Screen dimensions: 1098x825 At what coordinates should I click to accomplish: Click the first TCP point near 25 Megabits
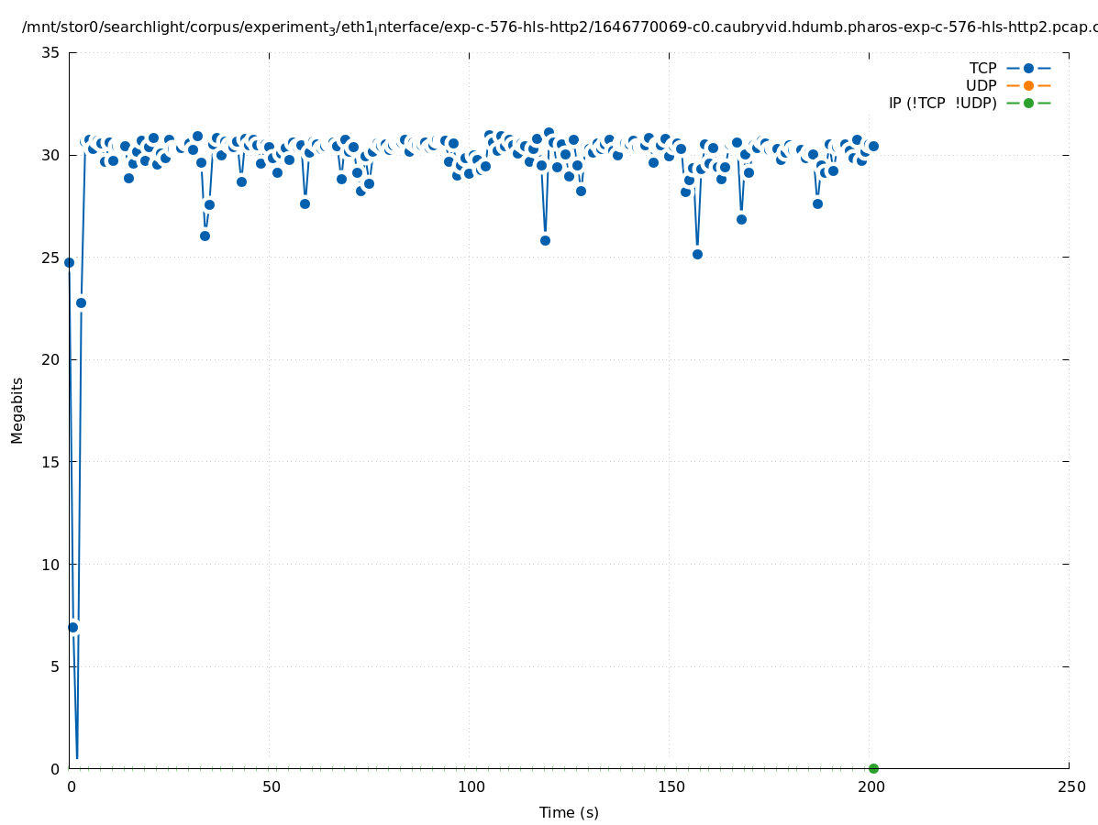(69, 262)
